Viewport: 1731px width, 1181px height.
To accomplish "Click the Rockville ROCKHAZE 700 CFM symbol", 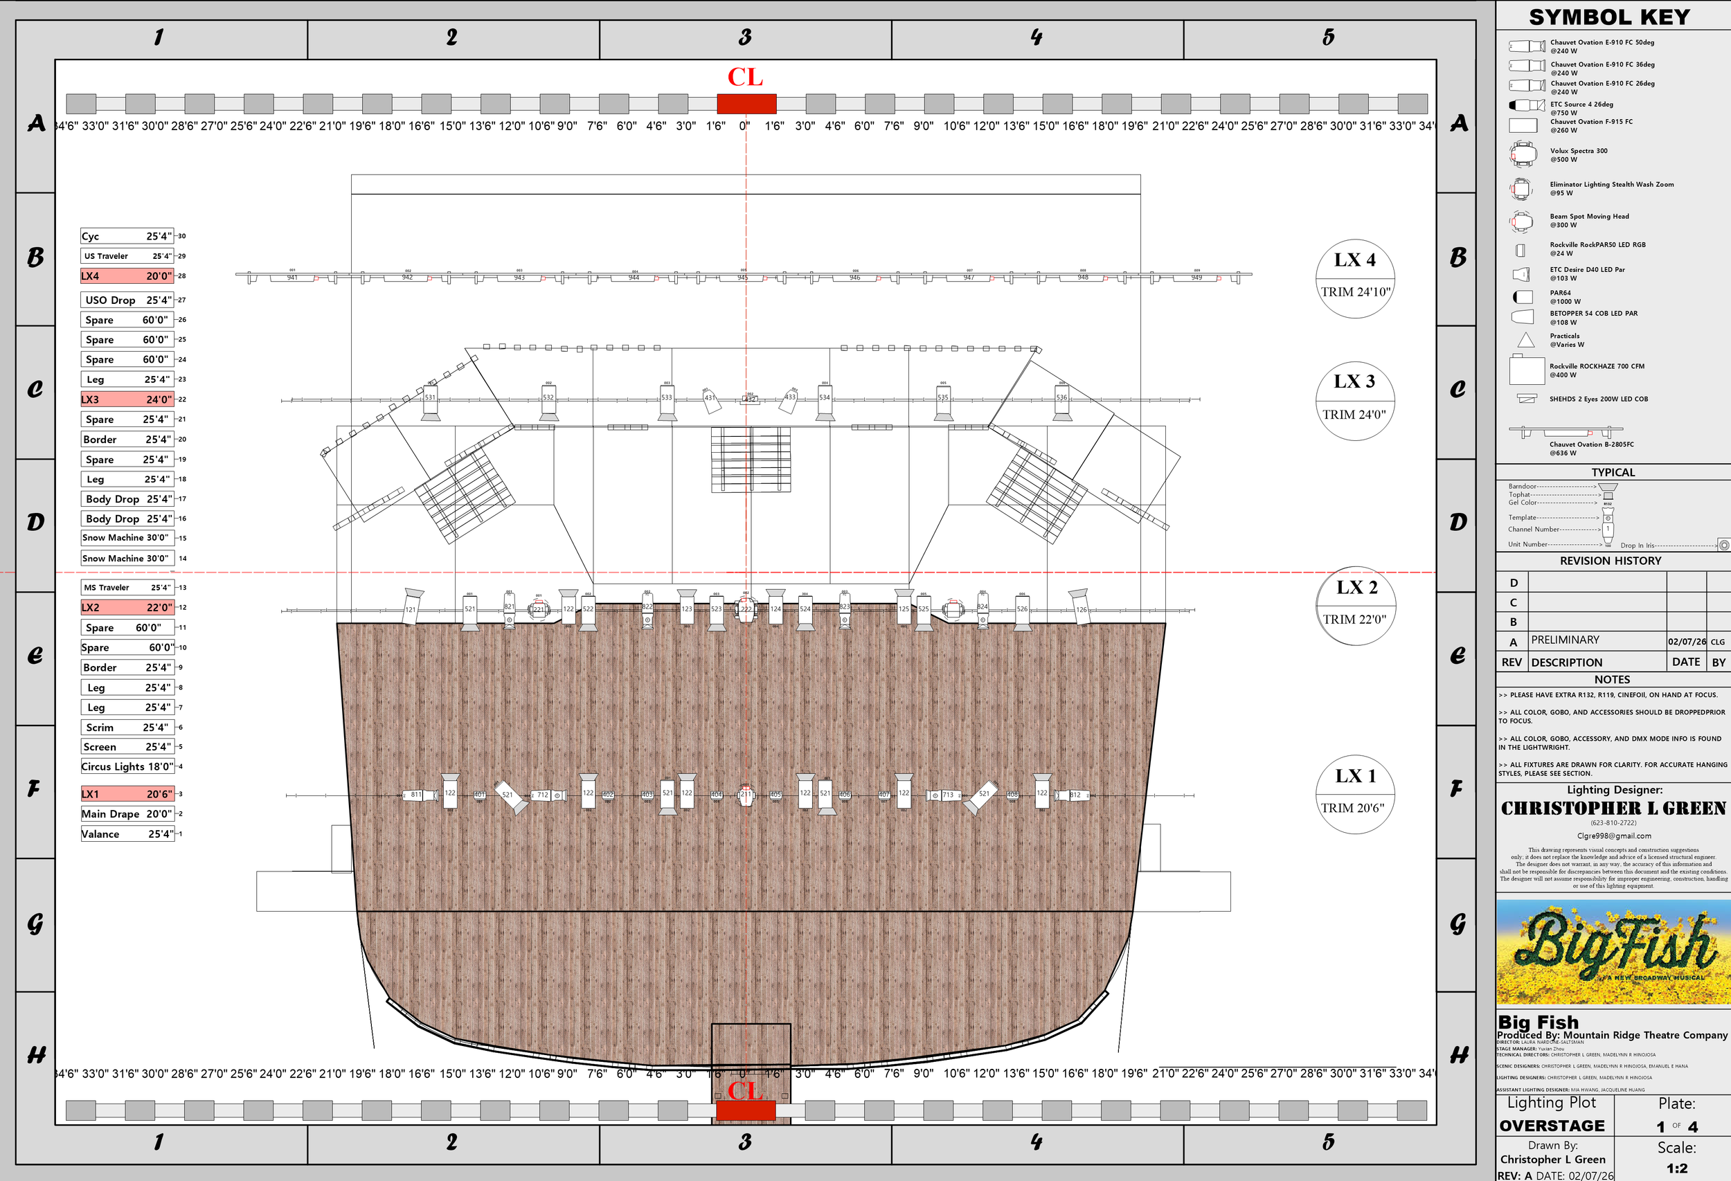I will click(1527, 370).
